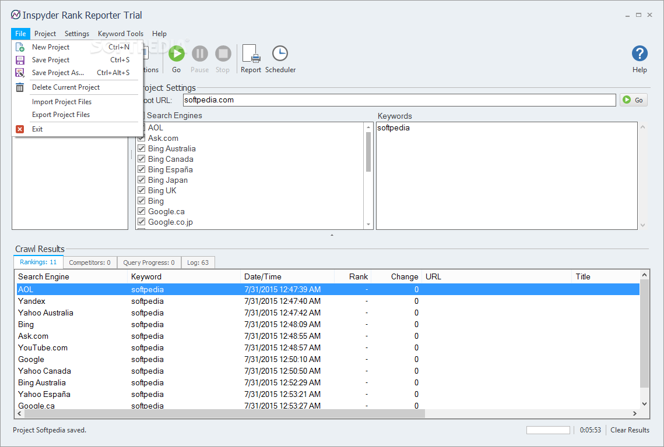Sort by Keyword column header

coord(184,276)
